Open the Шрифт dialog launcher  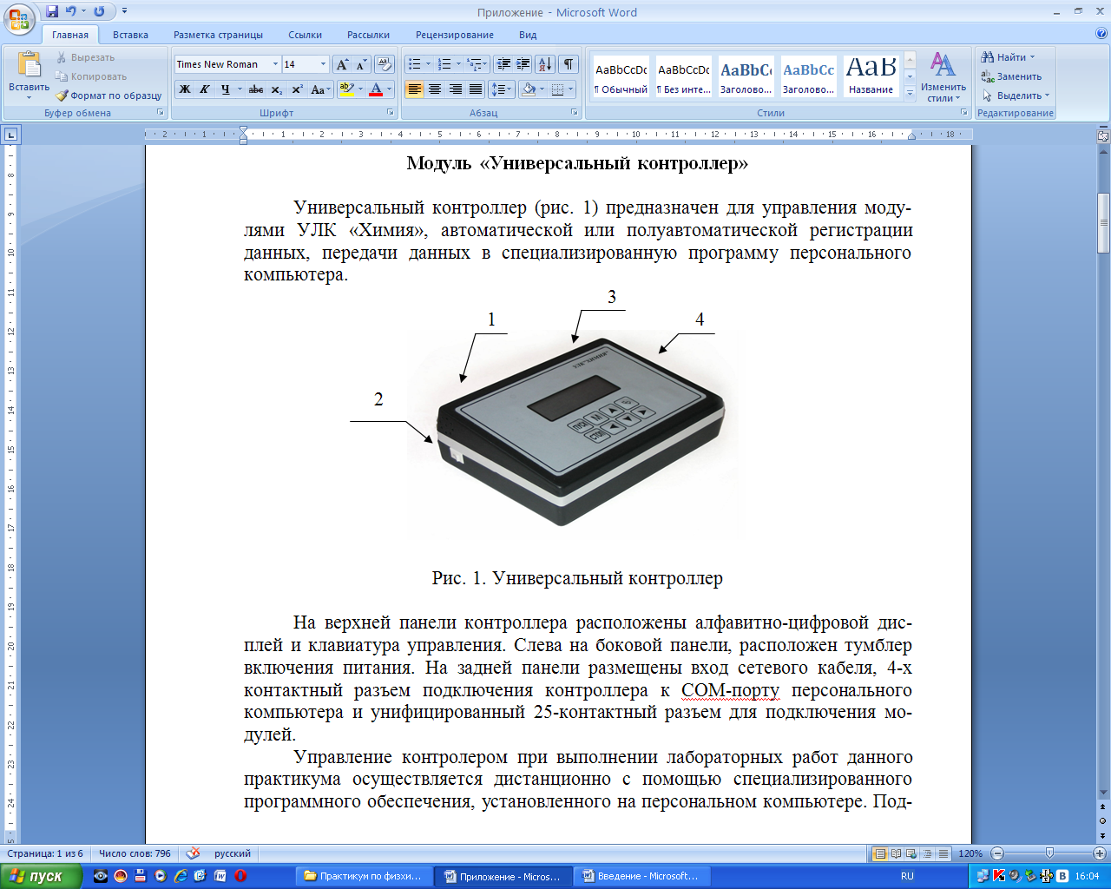391,113
